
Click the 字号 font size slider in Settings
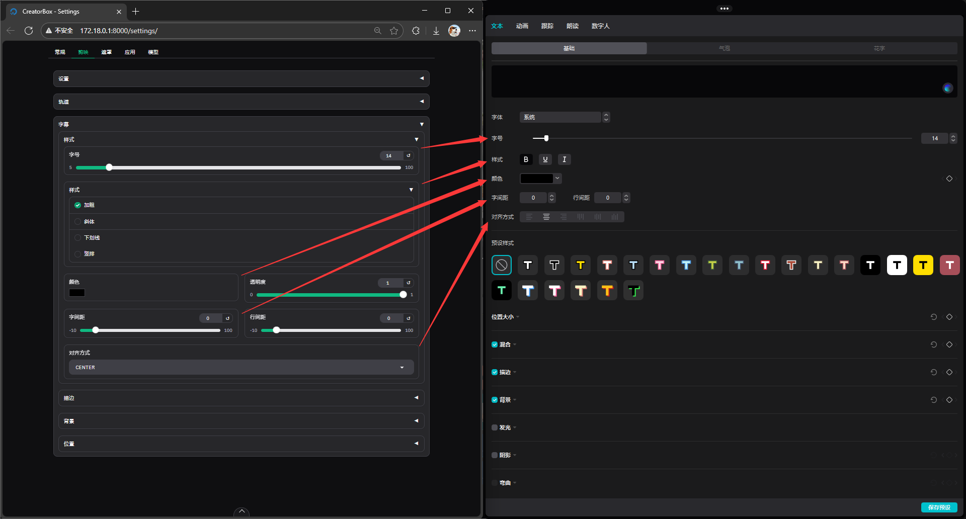(x=238, y=167)
